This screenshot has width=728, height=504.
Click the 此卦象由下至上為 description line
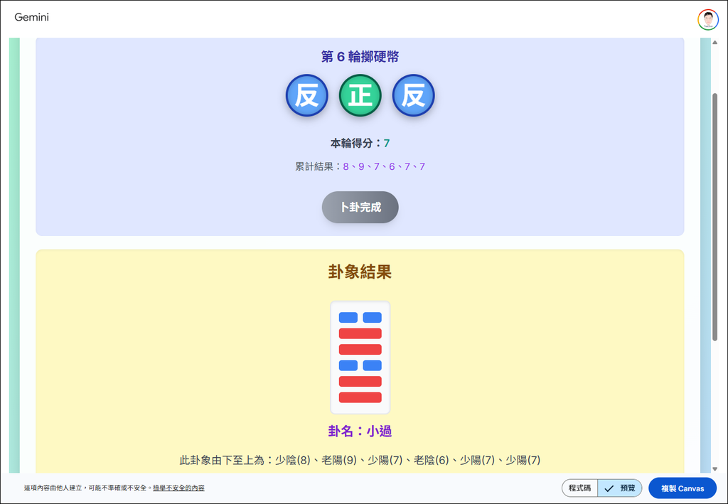[360, 460]
